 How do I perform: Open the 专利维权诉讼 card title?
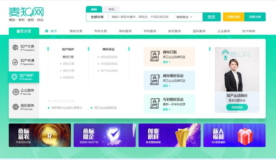pos(173,99)
